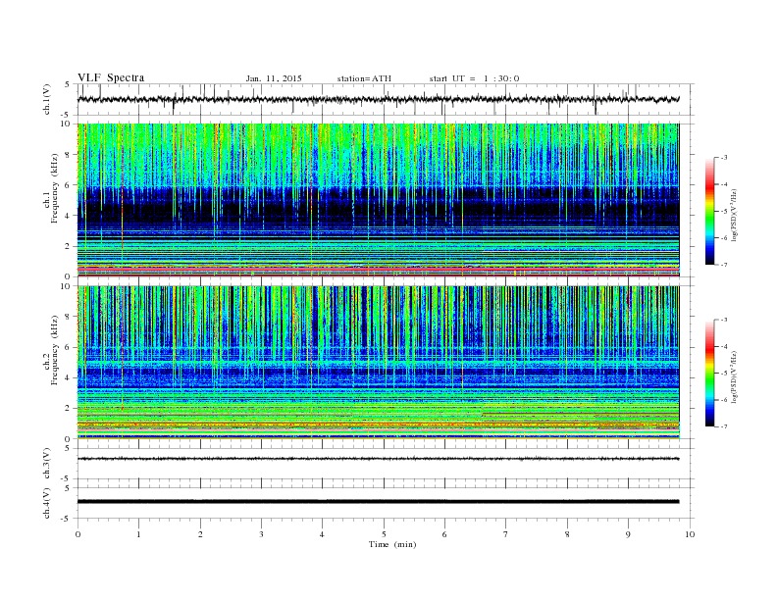The height and width of the screenshot is (600, 777).
Task: Click the "Time (min)" x-axis title
Action: [392, 544]
